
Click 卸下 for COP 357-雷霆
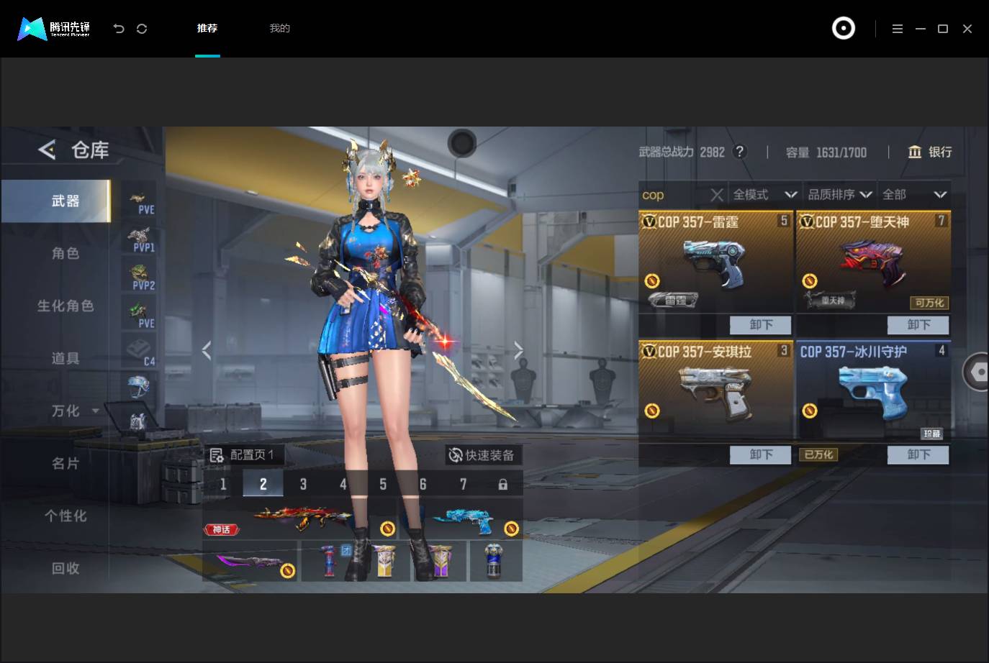[761, 325]
